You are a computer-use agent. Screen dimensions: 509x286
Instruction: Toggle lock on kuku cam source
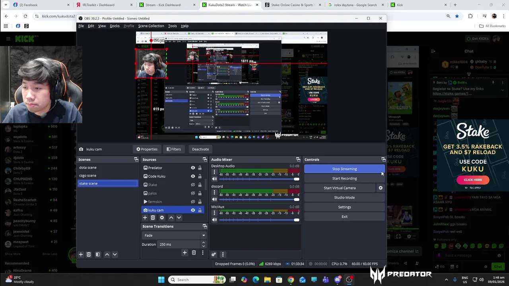click(x=200, y=210)
